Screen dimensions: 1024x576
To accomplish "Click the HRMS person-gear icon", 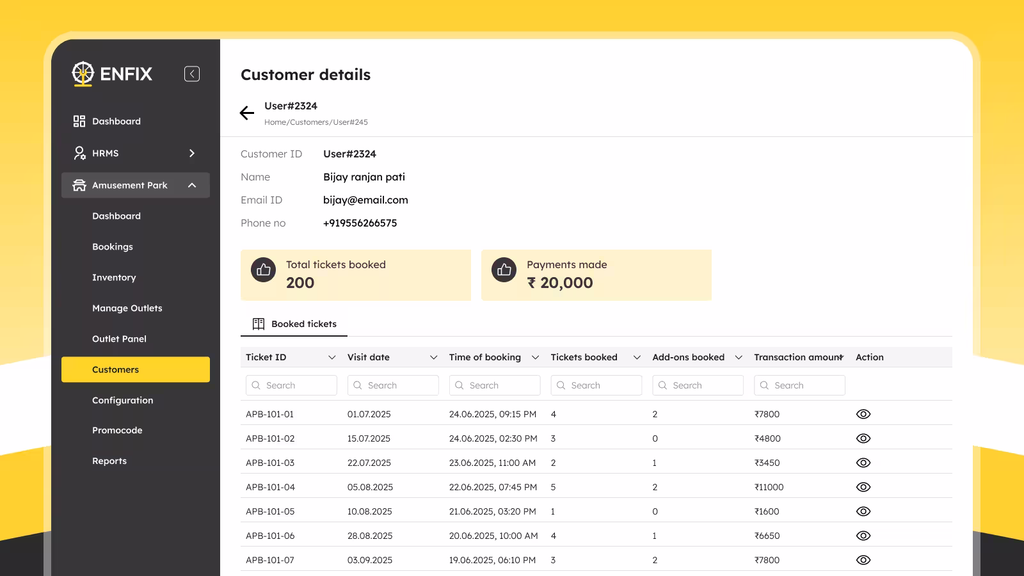I will [x=79, y=153].
